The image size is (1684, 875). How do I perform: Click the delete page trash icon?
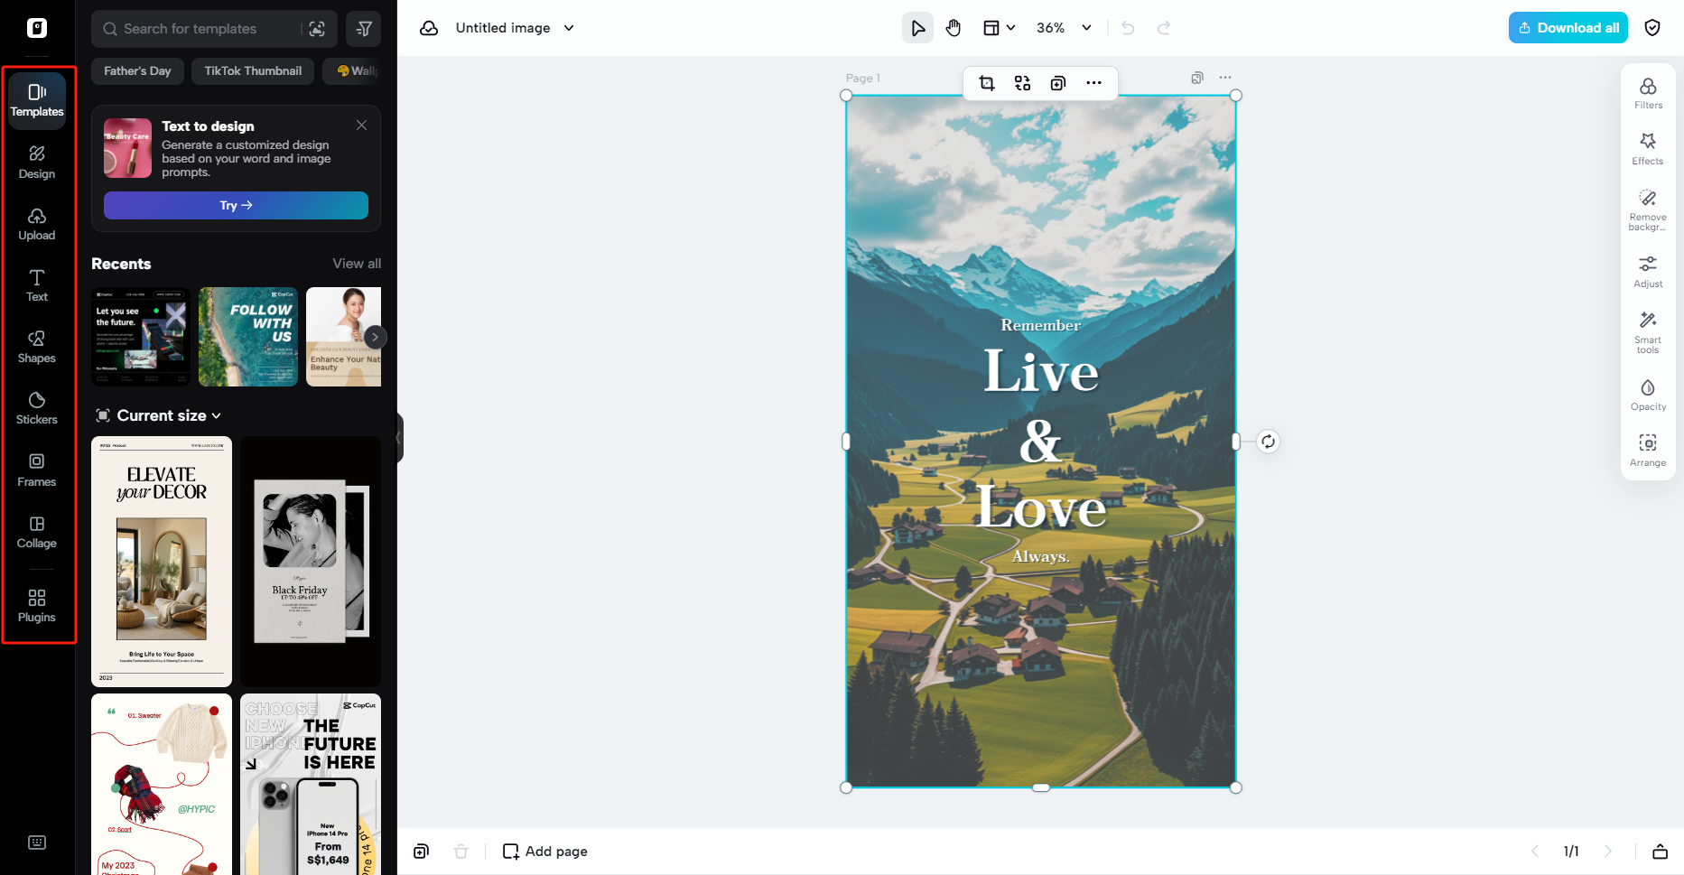click(x=461, y=852)
